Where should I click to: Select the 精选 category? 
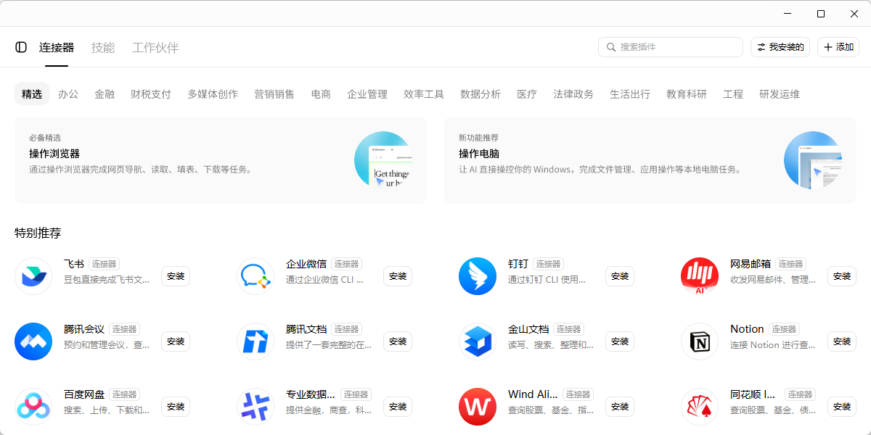pos(32,94)
